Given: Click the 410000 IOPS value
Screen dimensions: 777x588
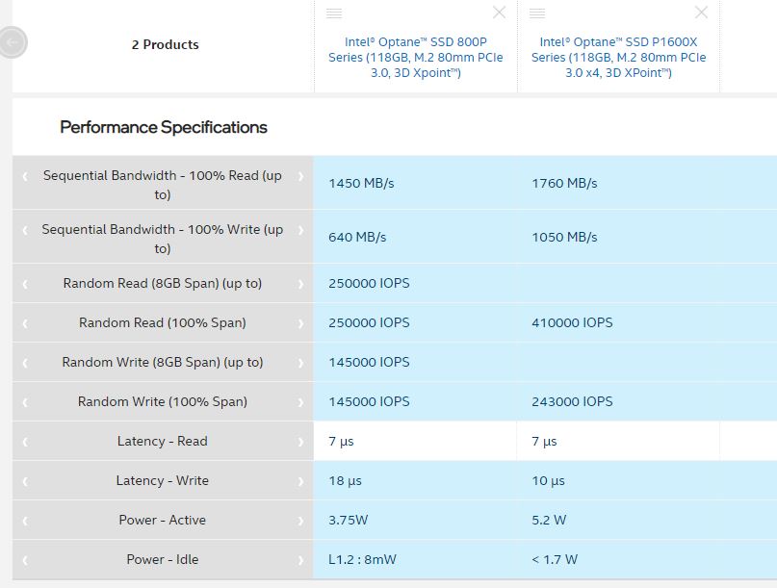Looking at the screenshot, I should [x=572, y=323].
